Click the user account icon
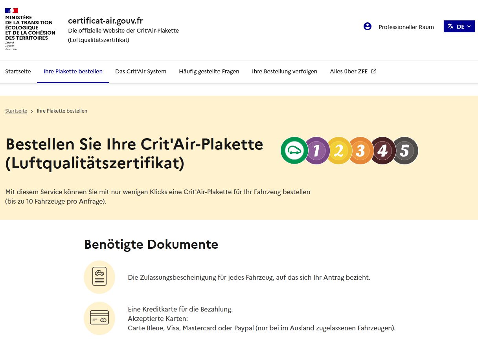The image size is (478, 348). click(x=367, y=26)
